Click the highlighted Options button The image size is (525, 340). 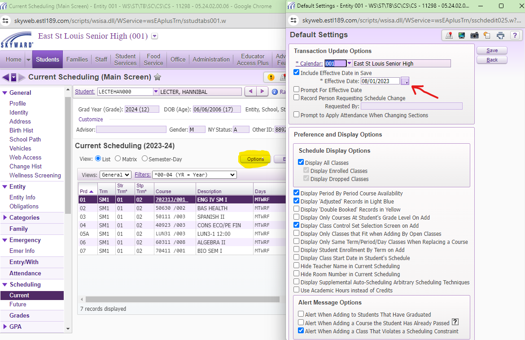pos(255,159)
